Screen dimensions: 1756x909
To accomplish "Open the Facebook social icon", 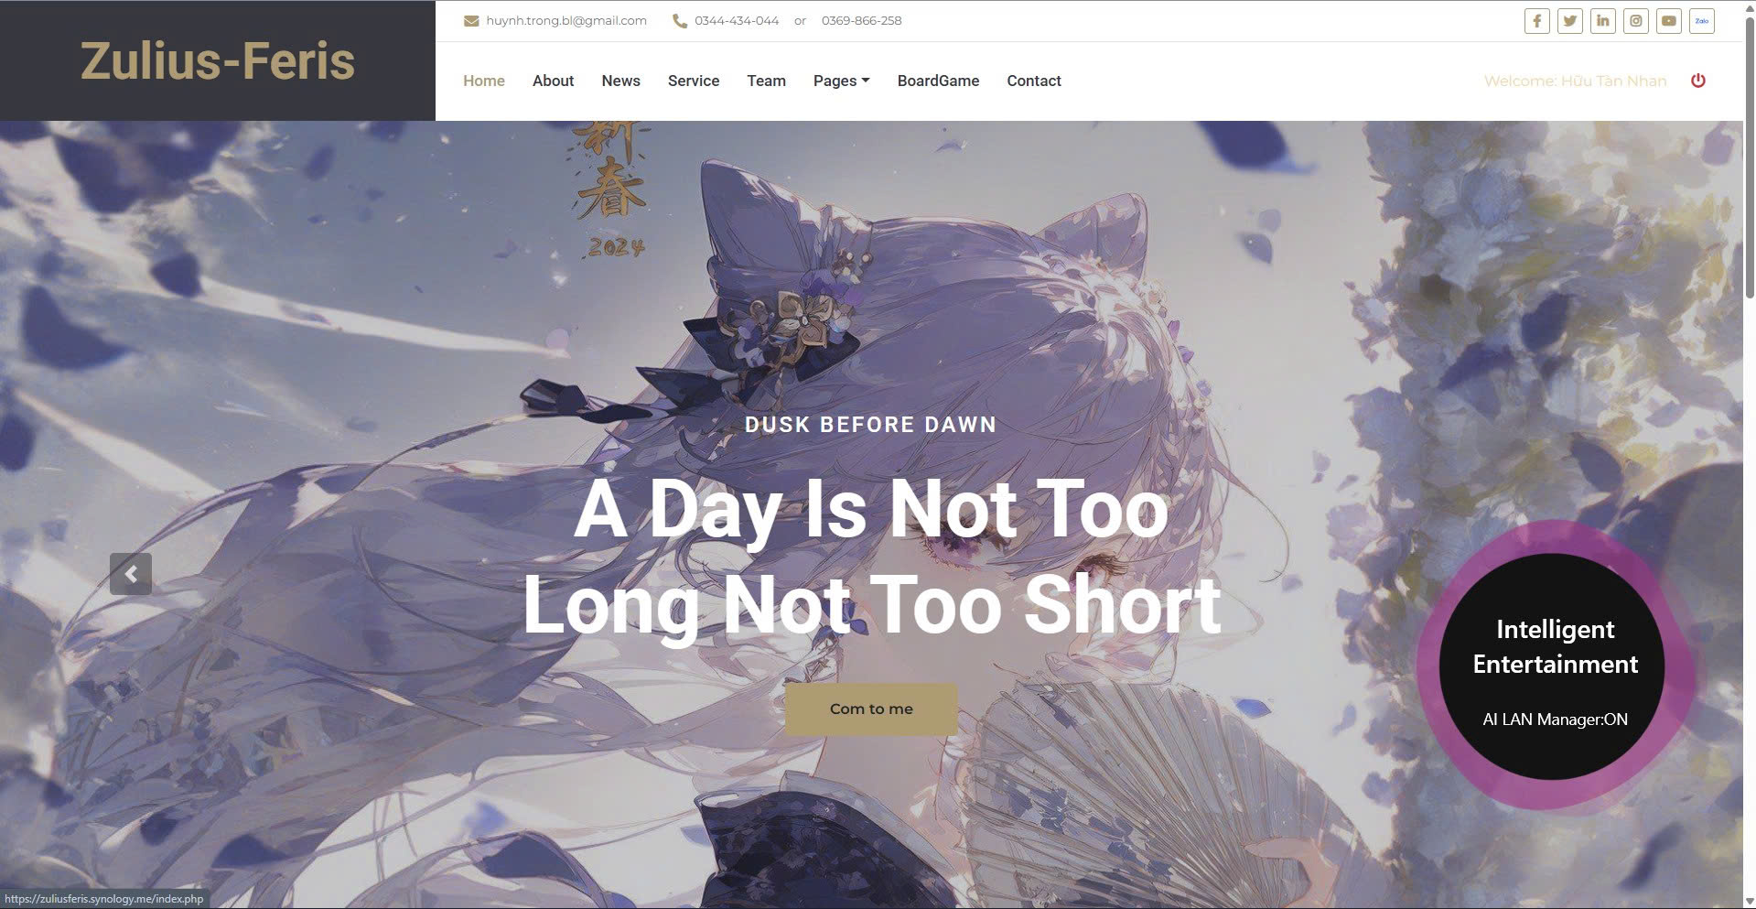I will pyautogui.click(x=1536, y=21).
